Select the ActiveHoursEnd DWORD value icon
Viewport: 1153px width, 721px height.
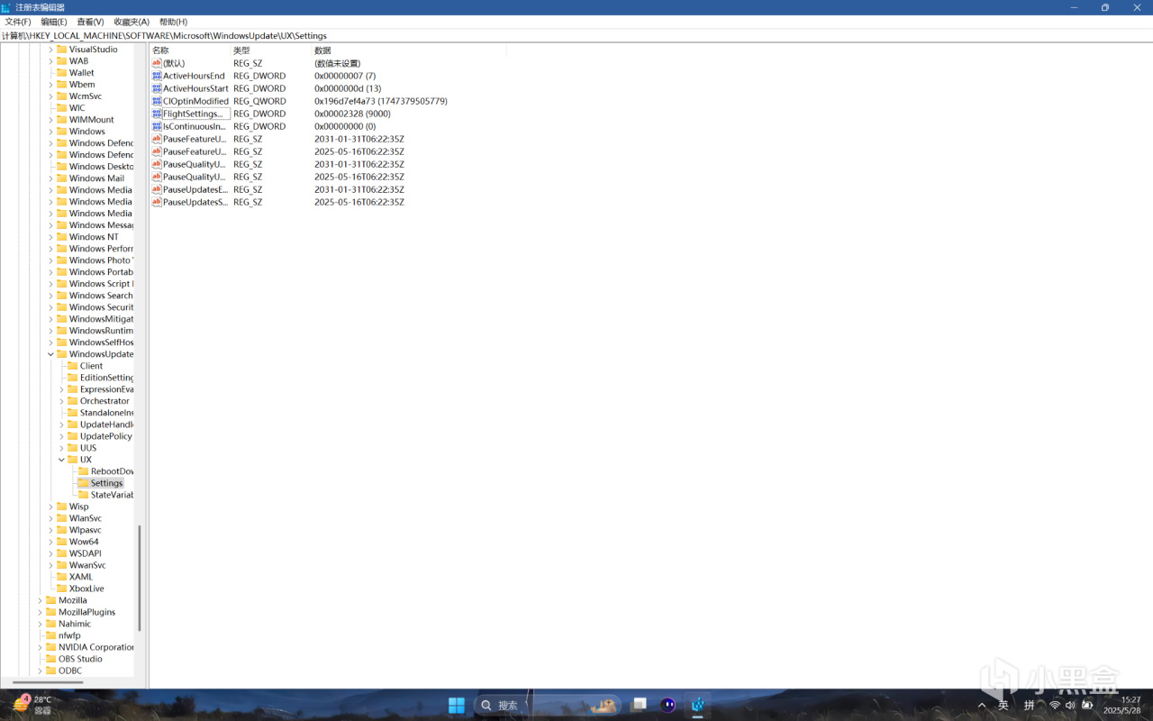pyautogui.click(x=157, y=76)
